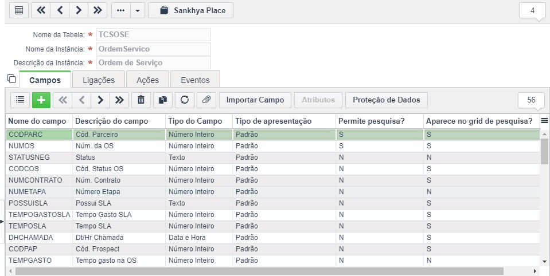Refresh the fields list
Viewport: 550px width, 276px height.
[x=185, y=100]
